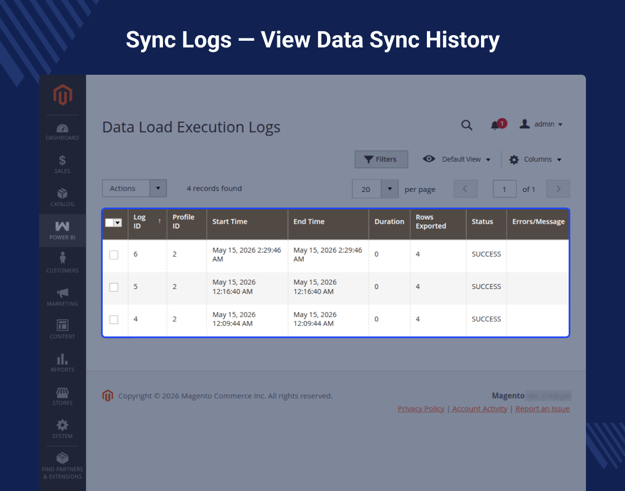Image resolution: width=625 pixels, height=491 pixels.
Task: Expand the Columns dropdown
Action: [x=535, y=160]
